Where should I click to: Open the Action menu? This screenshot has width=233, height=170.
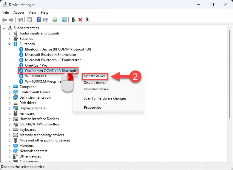[18, 12]
